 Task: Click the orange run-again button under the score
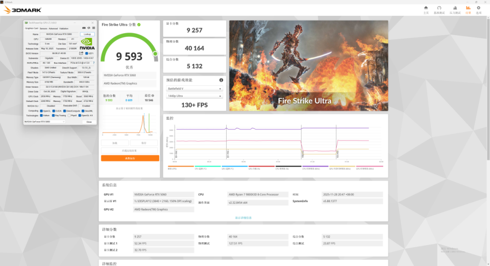coord(130,158)
